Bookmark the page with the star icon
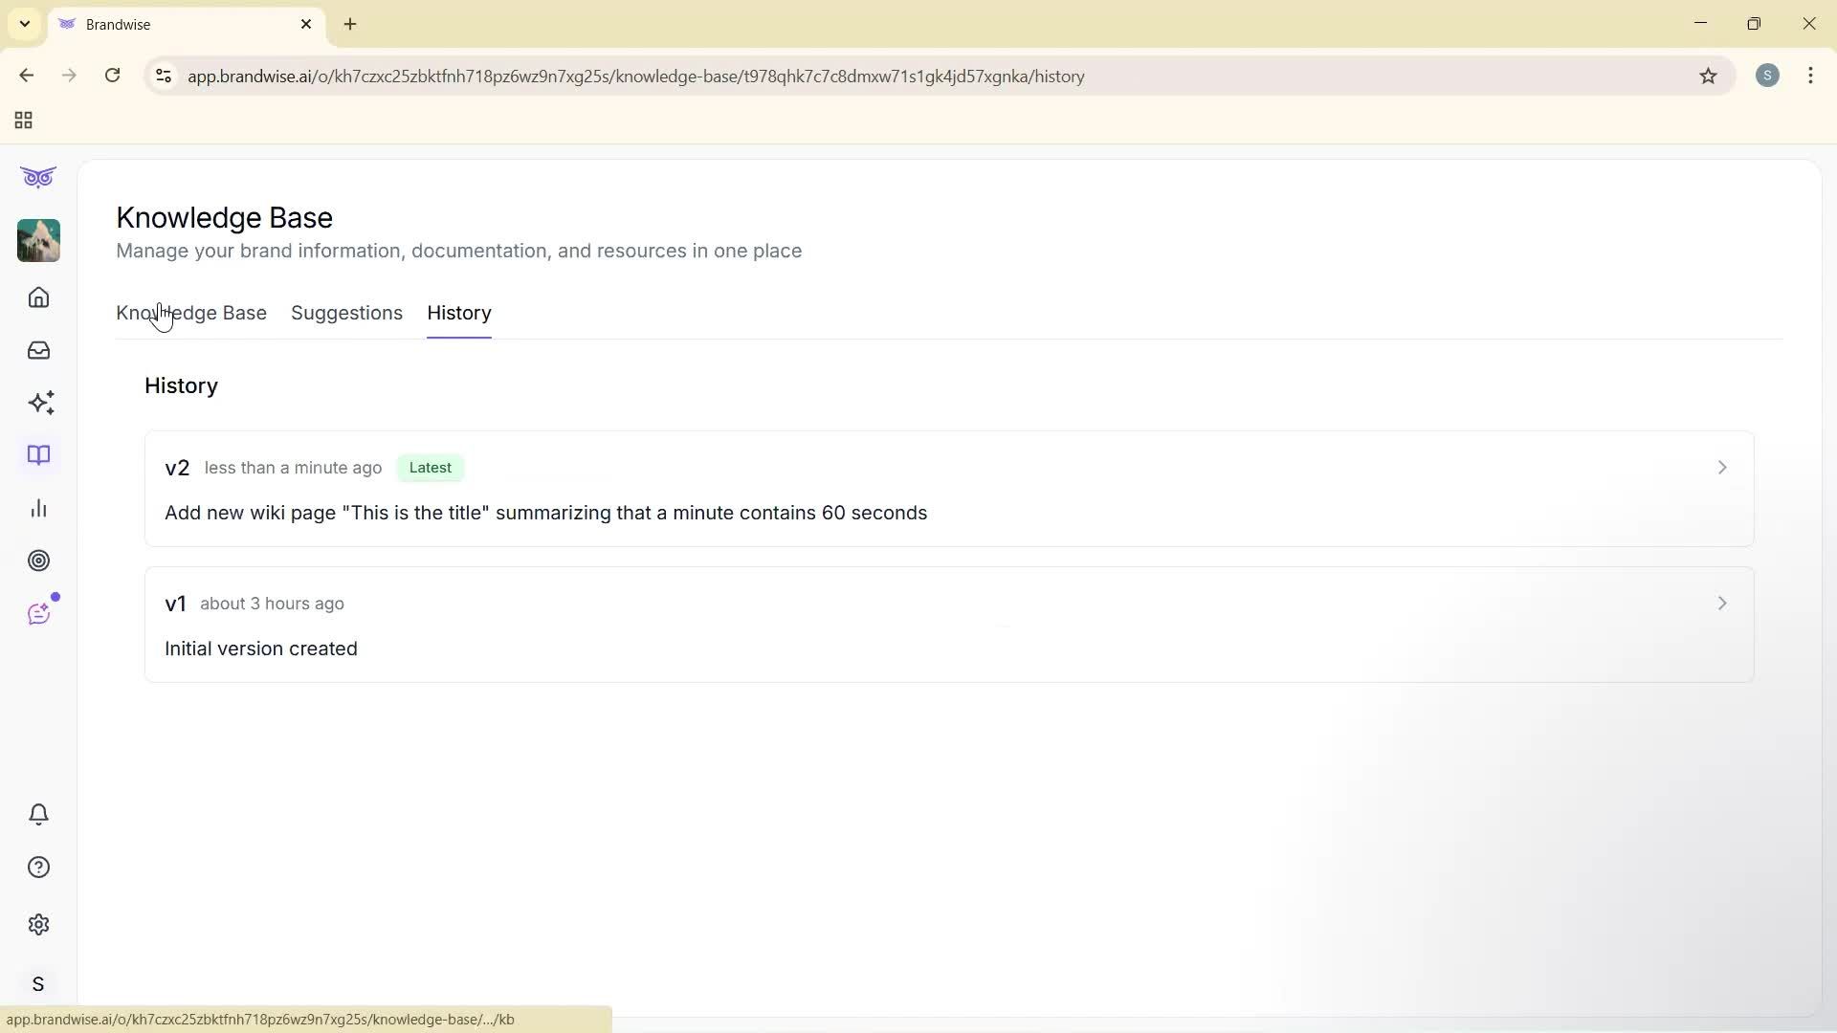 coord(1709,77)
